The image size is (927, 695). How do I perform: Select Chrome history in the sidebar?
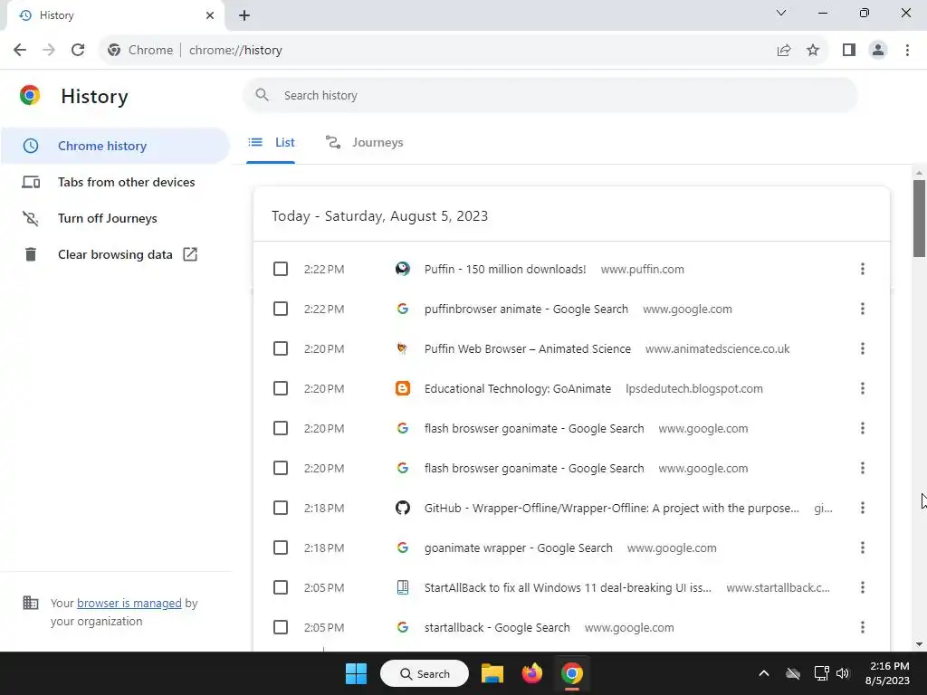click(x=115, y=146)
